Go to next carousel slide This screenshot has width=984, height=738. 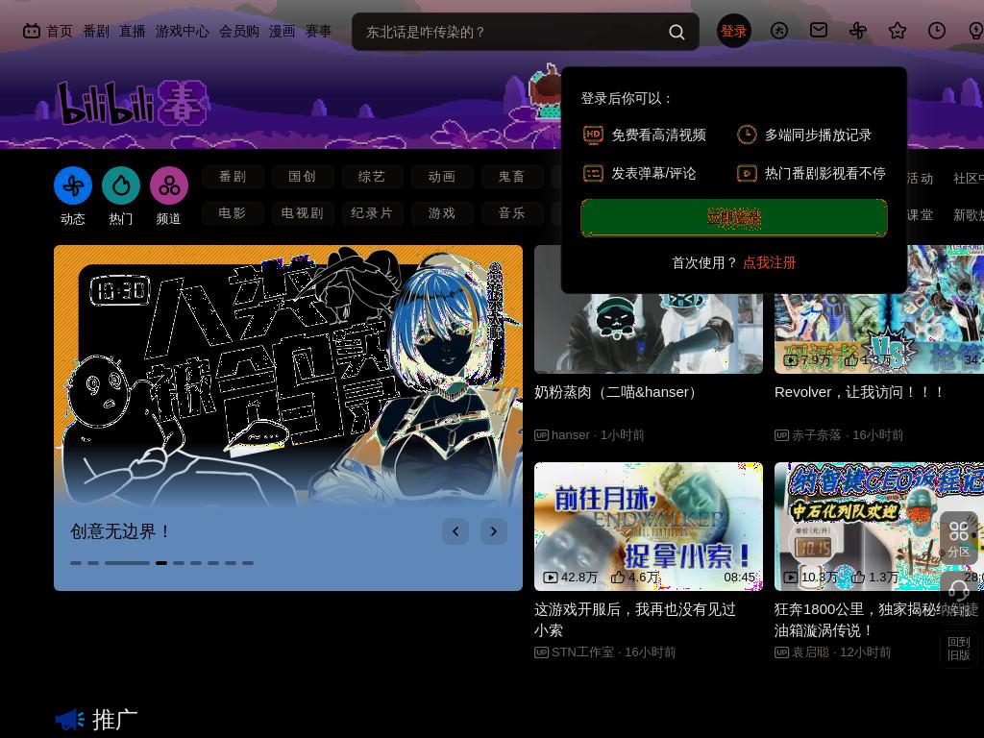point(494,531)
